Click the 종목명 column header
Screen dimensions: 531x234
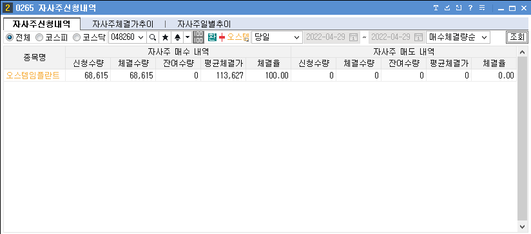[x=35, y=57]
